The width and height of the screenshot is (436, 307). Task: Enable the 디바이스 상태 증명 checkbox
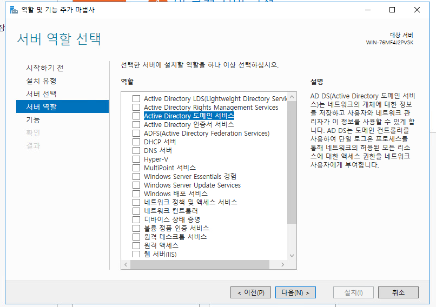pos(136,219)
